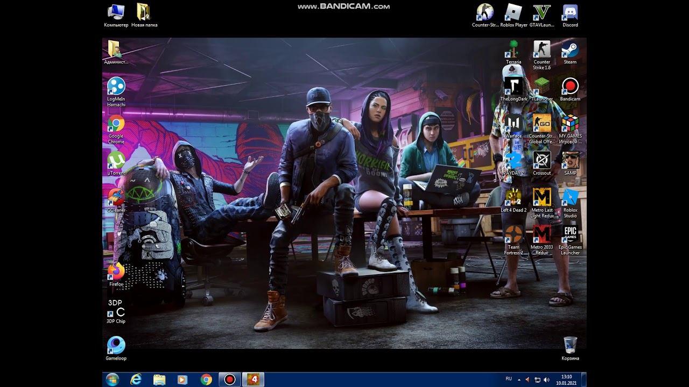Open Roblox Player shortcut
Viewport: 689px width, 387px height.
click(x=514, y=16)
